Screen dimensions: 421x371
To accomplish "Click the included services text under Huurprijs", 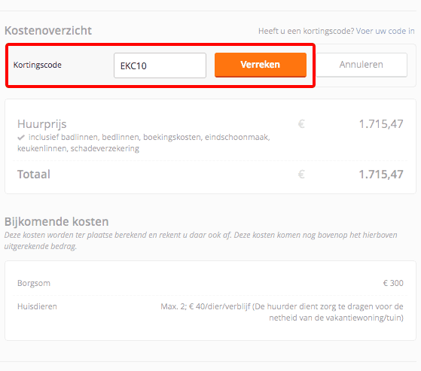I will (x=144, y=143).
